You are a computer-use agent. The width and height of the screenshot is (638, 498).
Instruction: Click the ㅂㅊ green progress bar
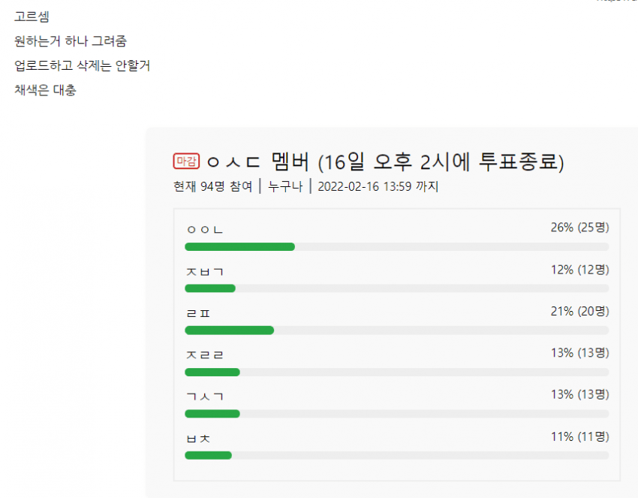coord(209,455)
